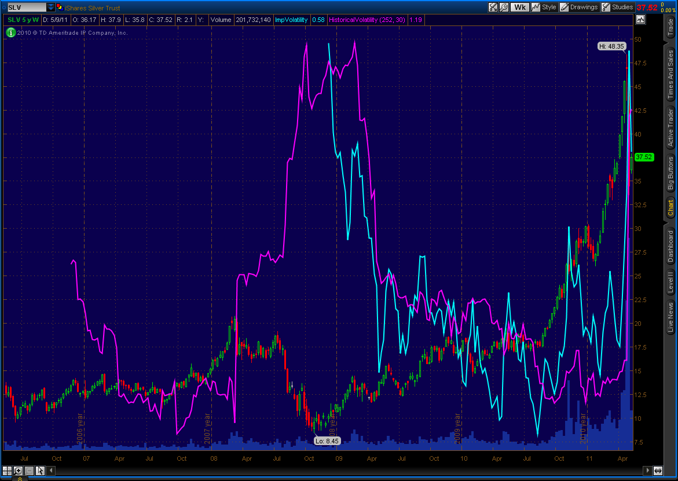Open the Live News side tab
678x481 pixels.
(x=670, y=317)
